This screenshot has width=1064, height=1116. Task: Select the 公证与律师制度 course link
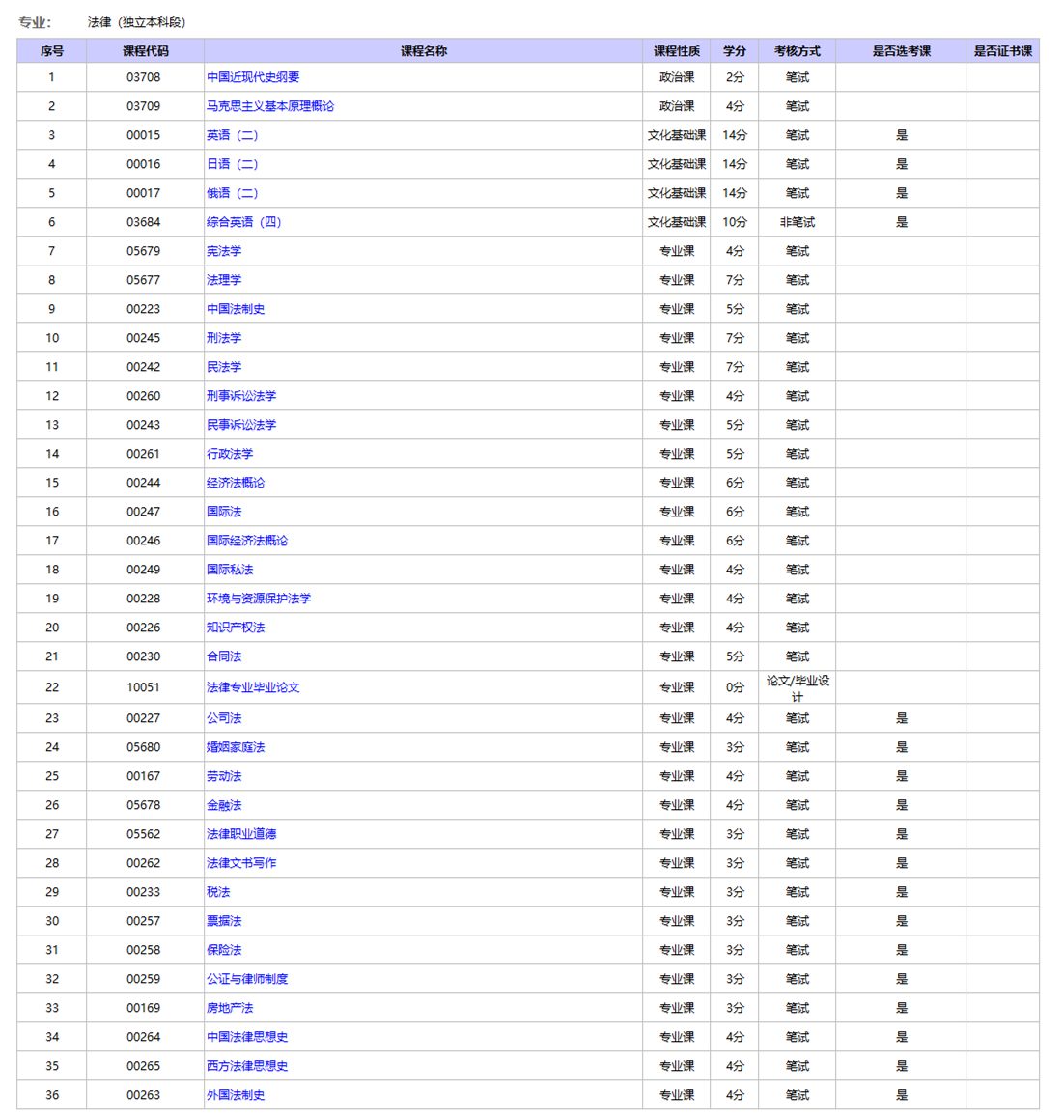point(247,979)
